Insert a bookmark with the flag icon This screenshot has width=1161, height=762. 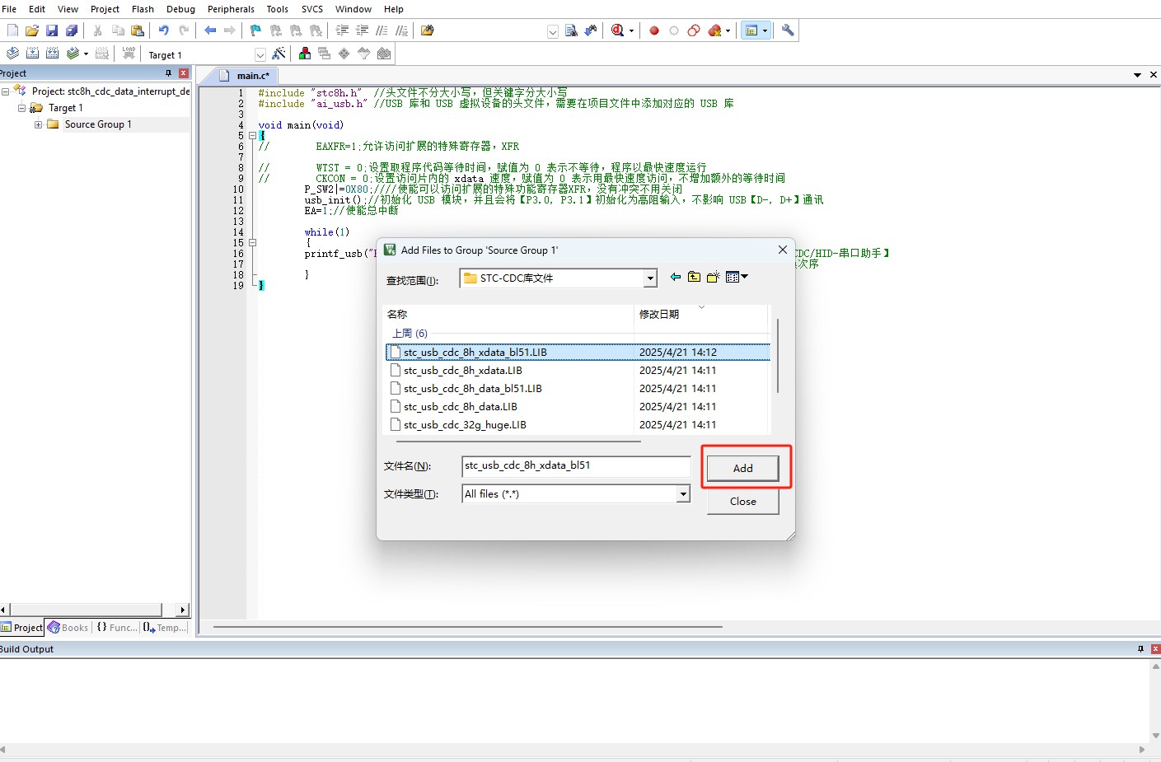[255, 30]
